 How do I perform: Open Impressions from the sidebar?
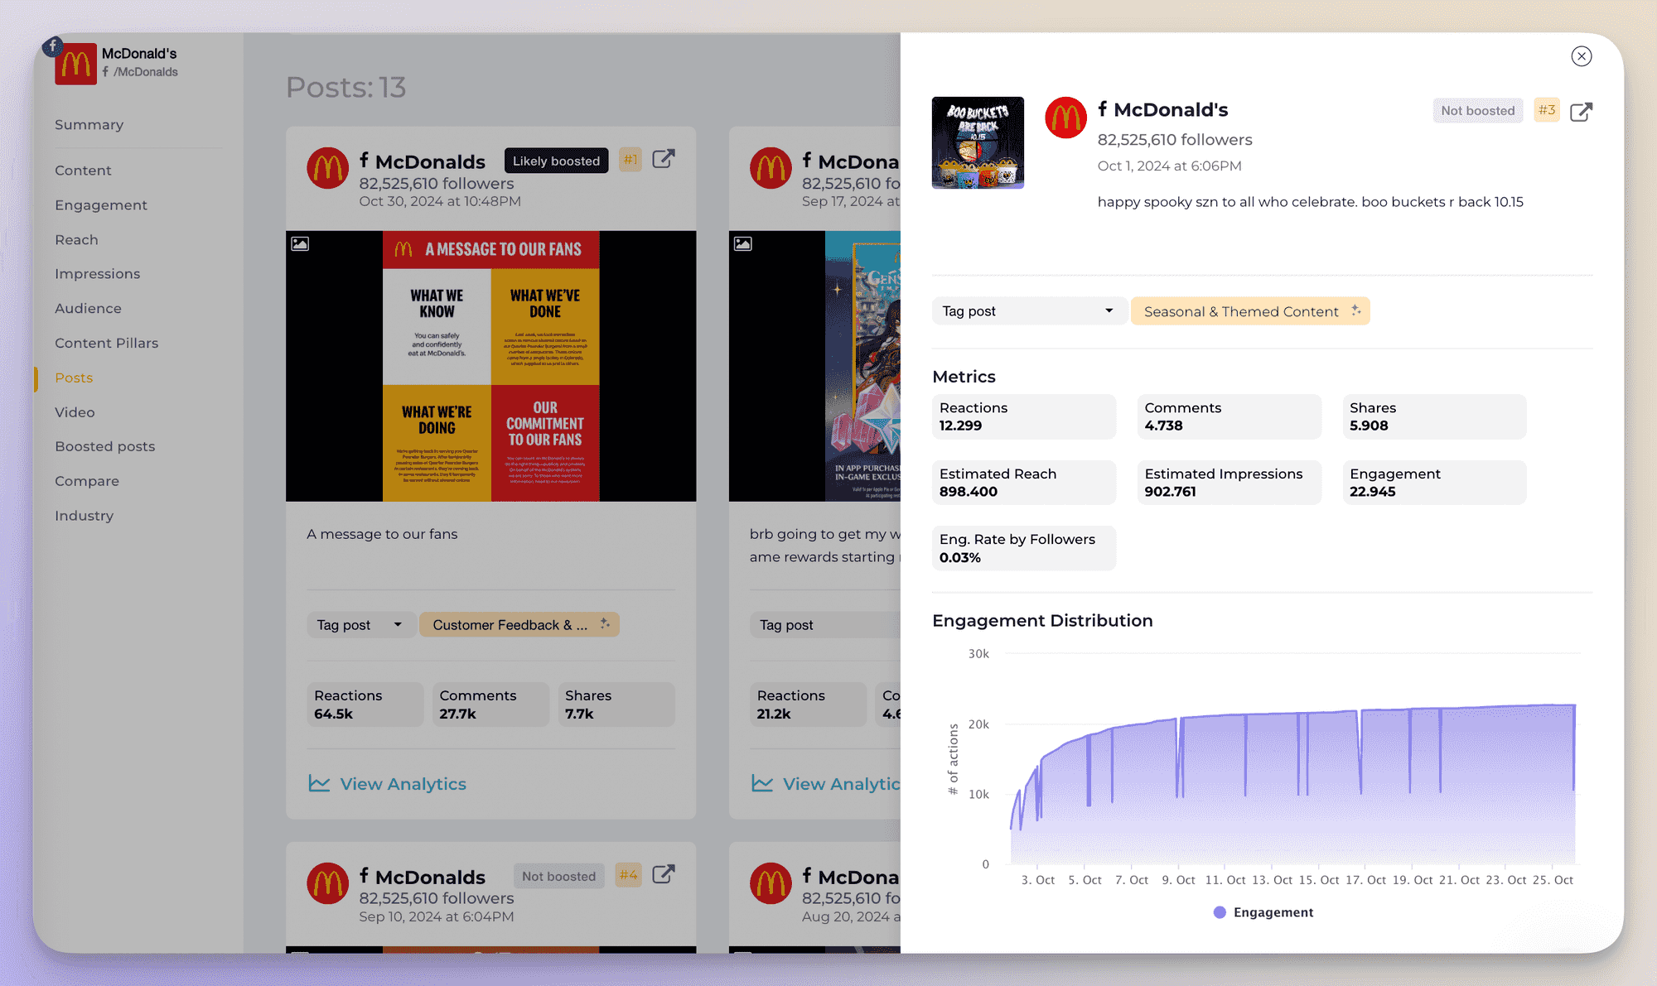pyautogui.click(x=97, y=274)
